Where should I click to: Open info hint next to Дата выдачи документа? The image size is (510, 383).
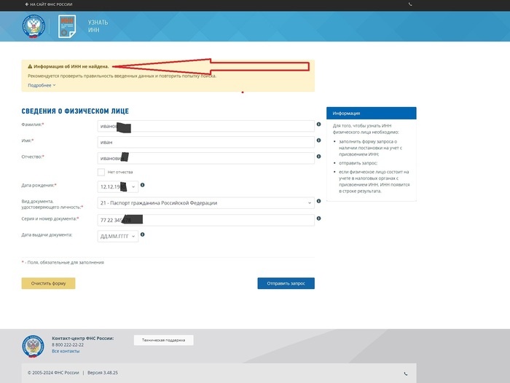click(x=143, y=234)
